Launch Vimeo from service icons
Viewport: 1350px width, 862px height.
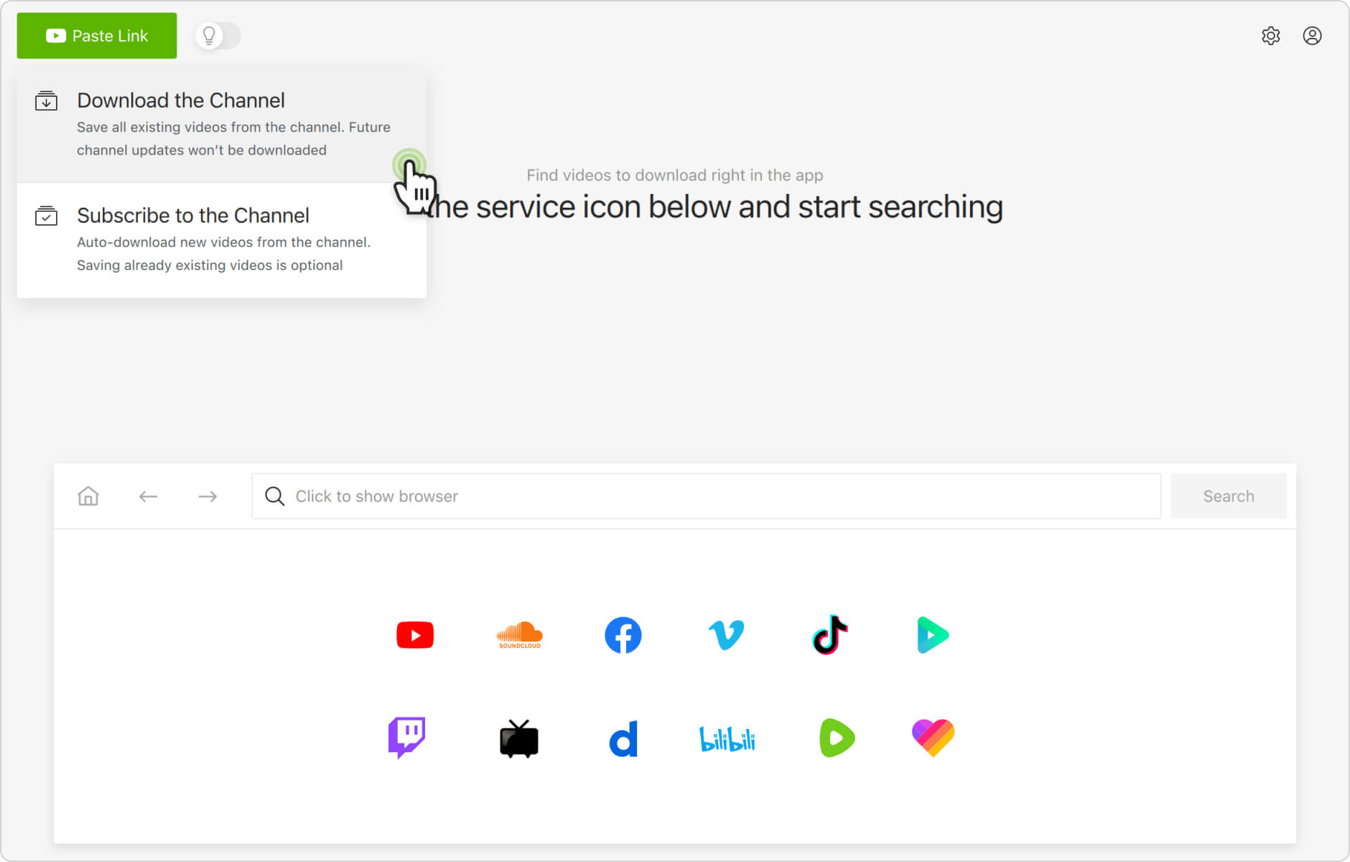[x=726, y=635]
